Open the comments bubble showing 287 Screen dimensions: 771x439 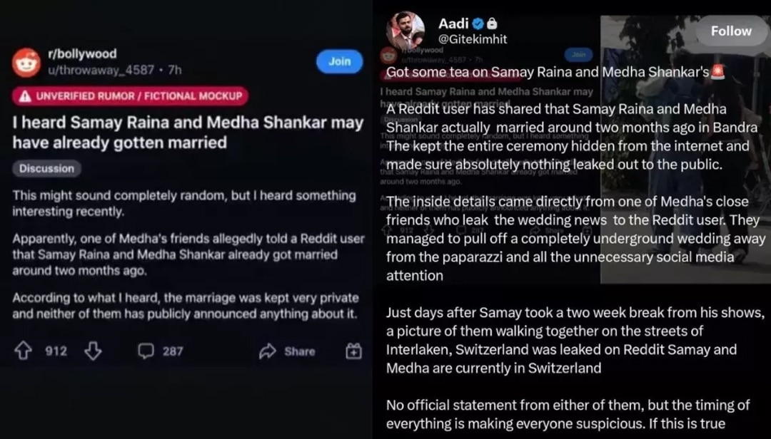tap(146, 351)
